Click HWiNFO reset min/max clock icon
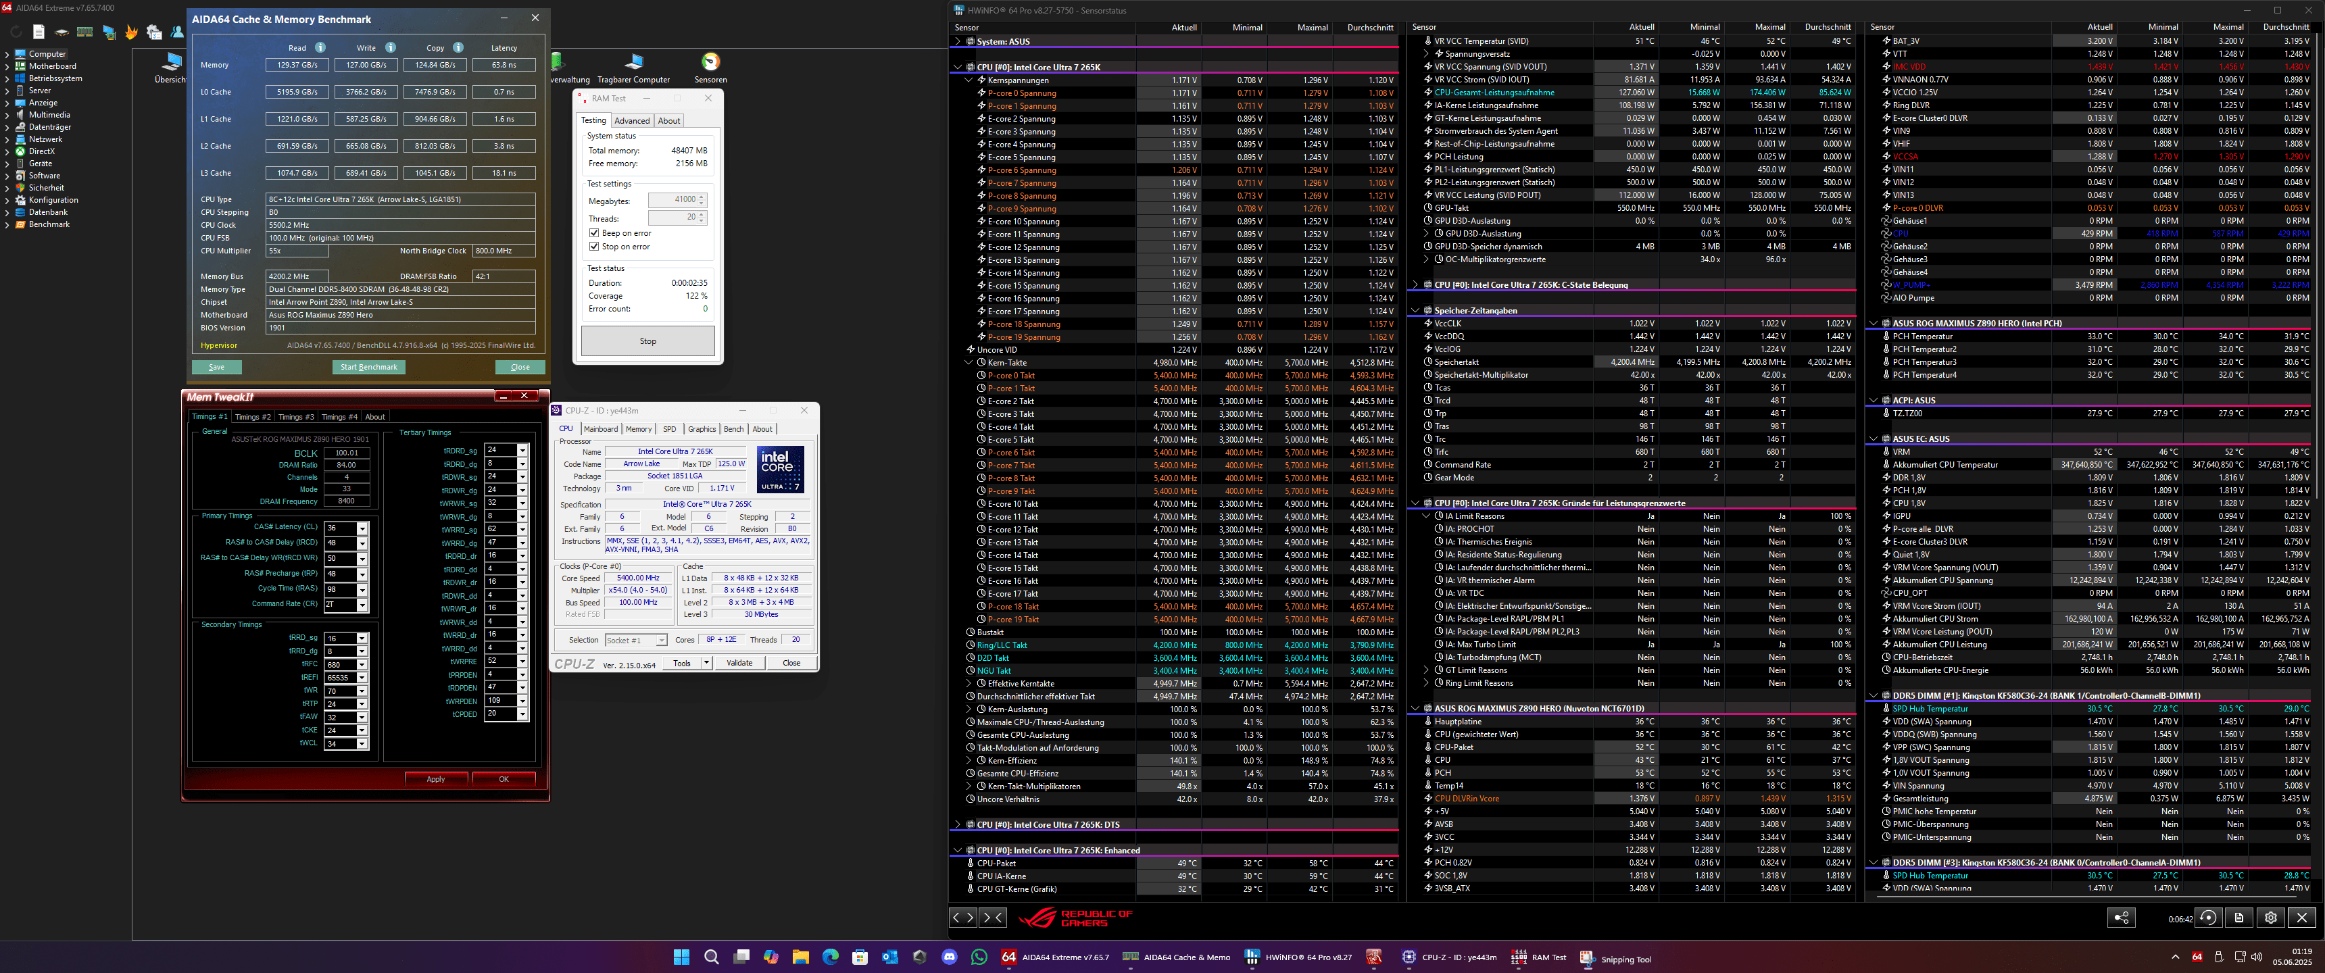 2207,918
